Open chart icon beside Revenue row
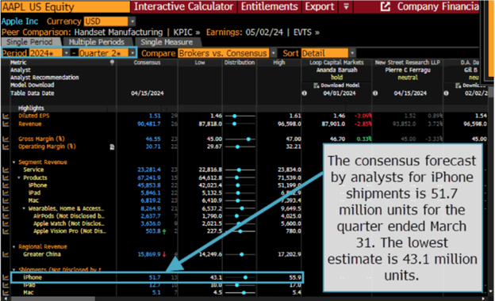This screenshot has width=495, height=301. pos(6,124)
